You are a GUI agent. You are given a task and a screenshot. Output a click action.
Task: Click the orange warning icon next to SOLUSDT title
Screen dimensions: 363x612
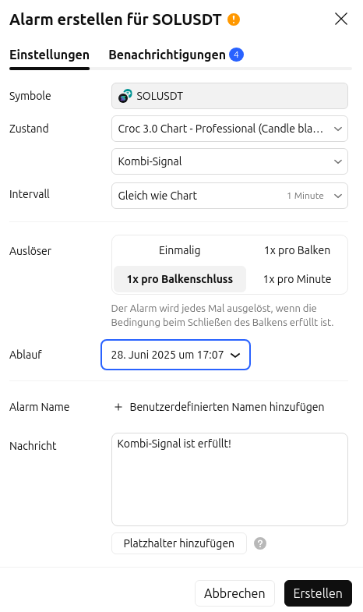tap(234, 19)
